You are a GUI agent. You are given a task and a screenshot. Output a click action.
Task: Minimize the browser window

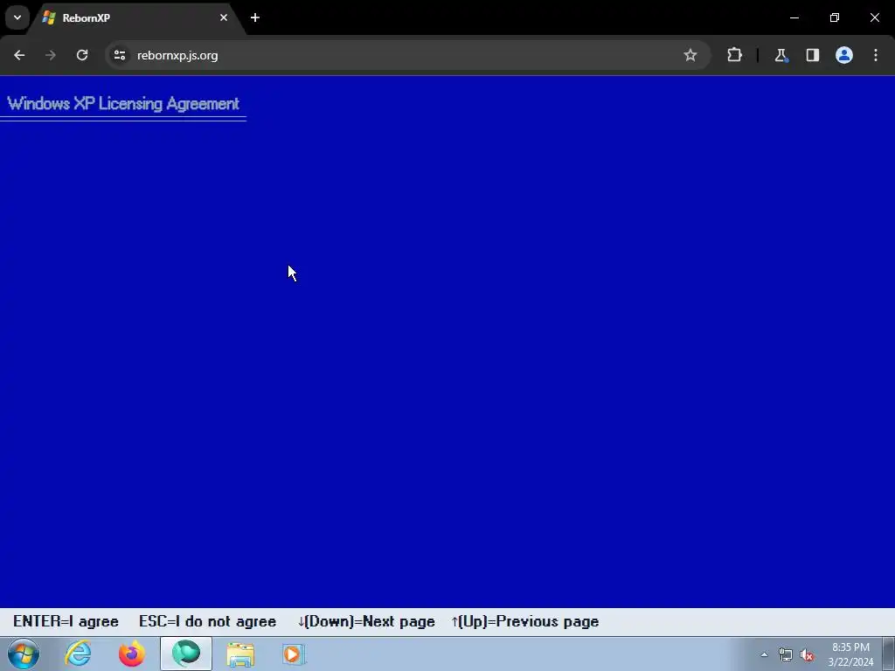[794, 17]
